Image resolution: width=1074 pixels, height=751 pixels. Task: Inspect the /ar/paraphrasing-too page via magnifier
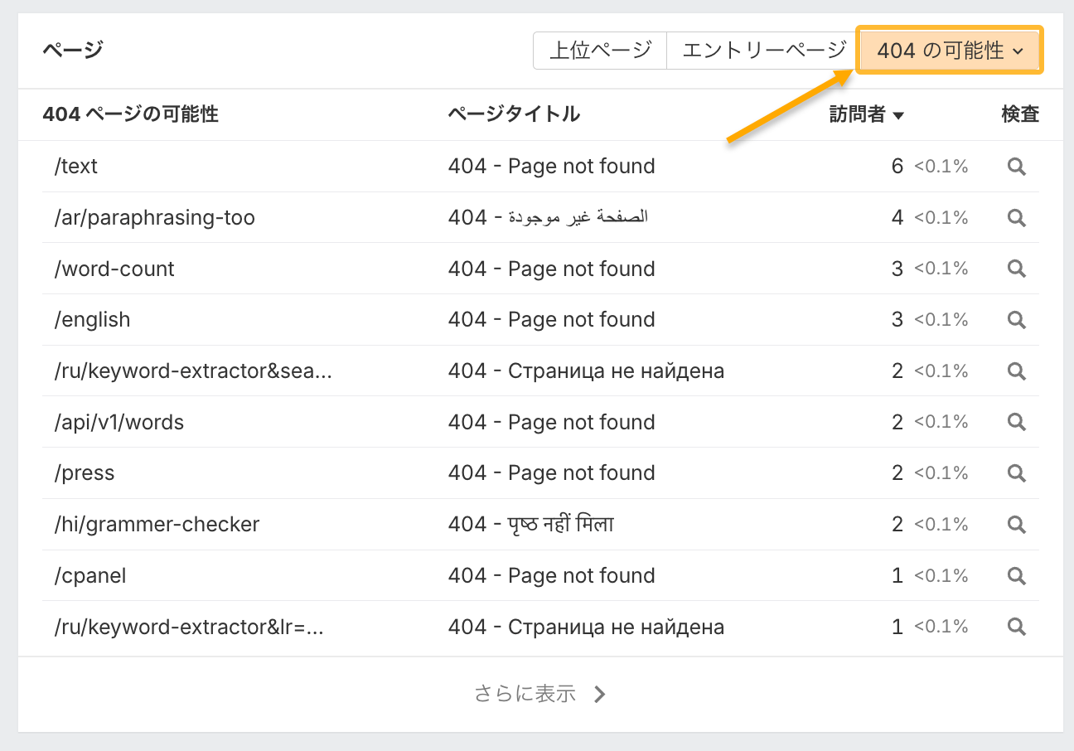tap(1016, 218)
